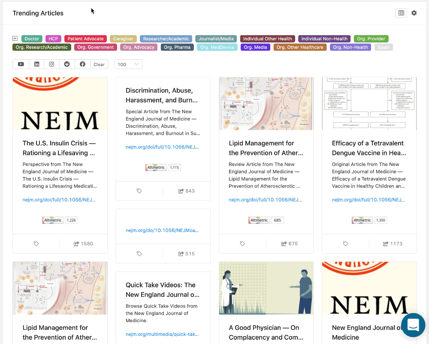Open Dengue Vaccine flowchart thumbnail

[369, 104]
